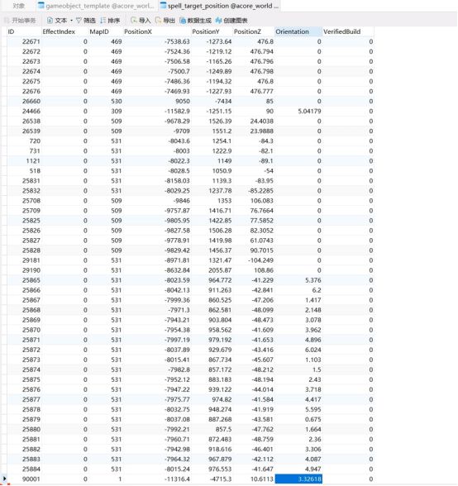
Task: Click the EffectIndex column header
Action: (64, 31)
